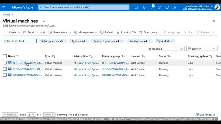Click the Start toolbar button
The image size is (221, 124).
(x=189, y=32)
